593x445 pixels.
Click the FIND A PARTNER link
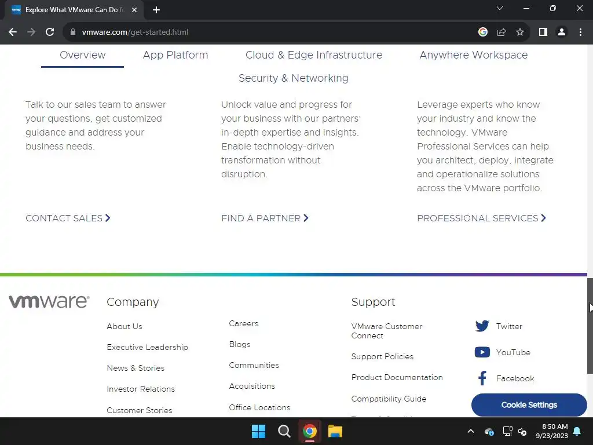point(265,218)
